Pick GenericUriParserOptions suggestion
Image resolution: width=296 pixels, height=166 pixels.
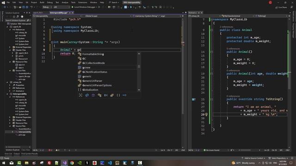click(107, 85)
